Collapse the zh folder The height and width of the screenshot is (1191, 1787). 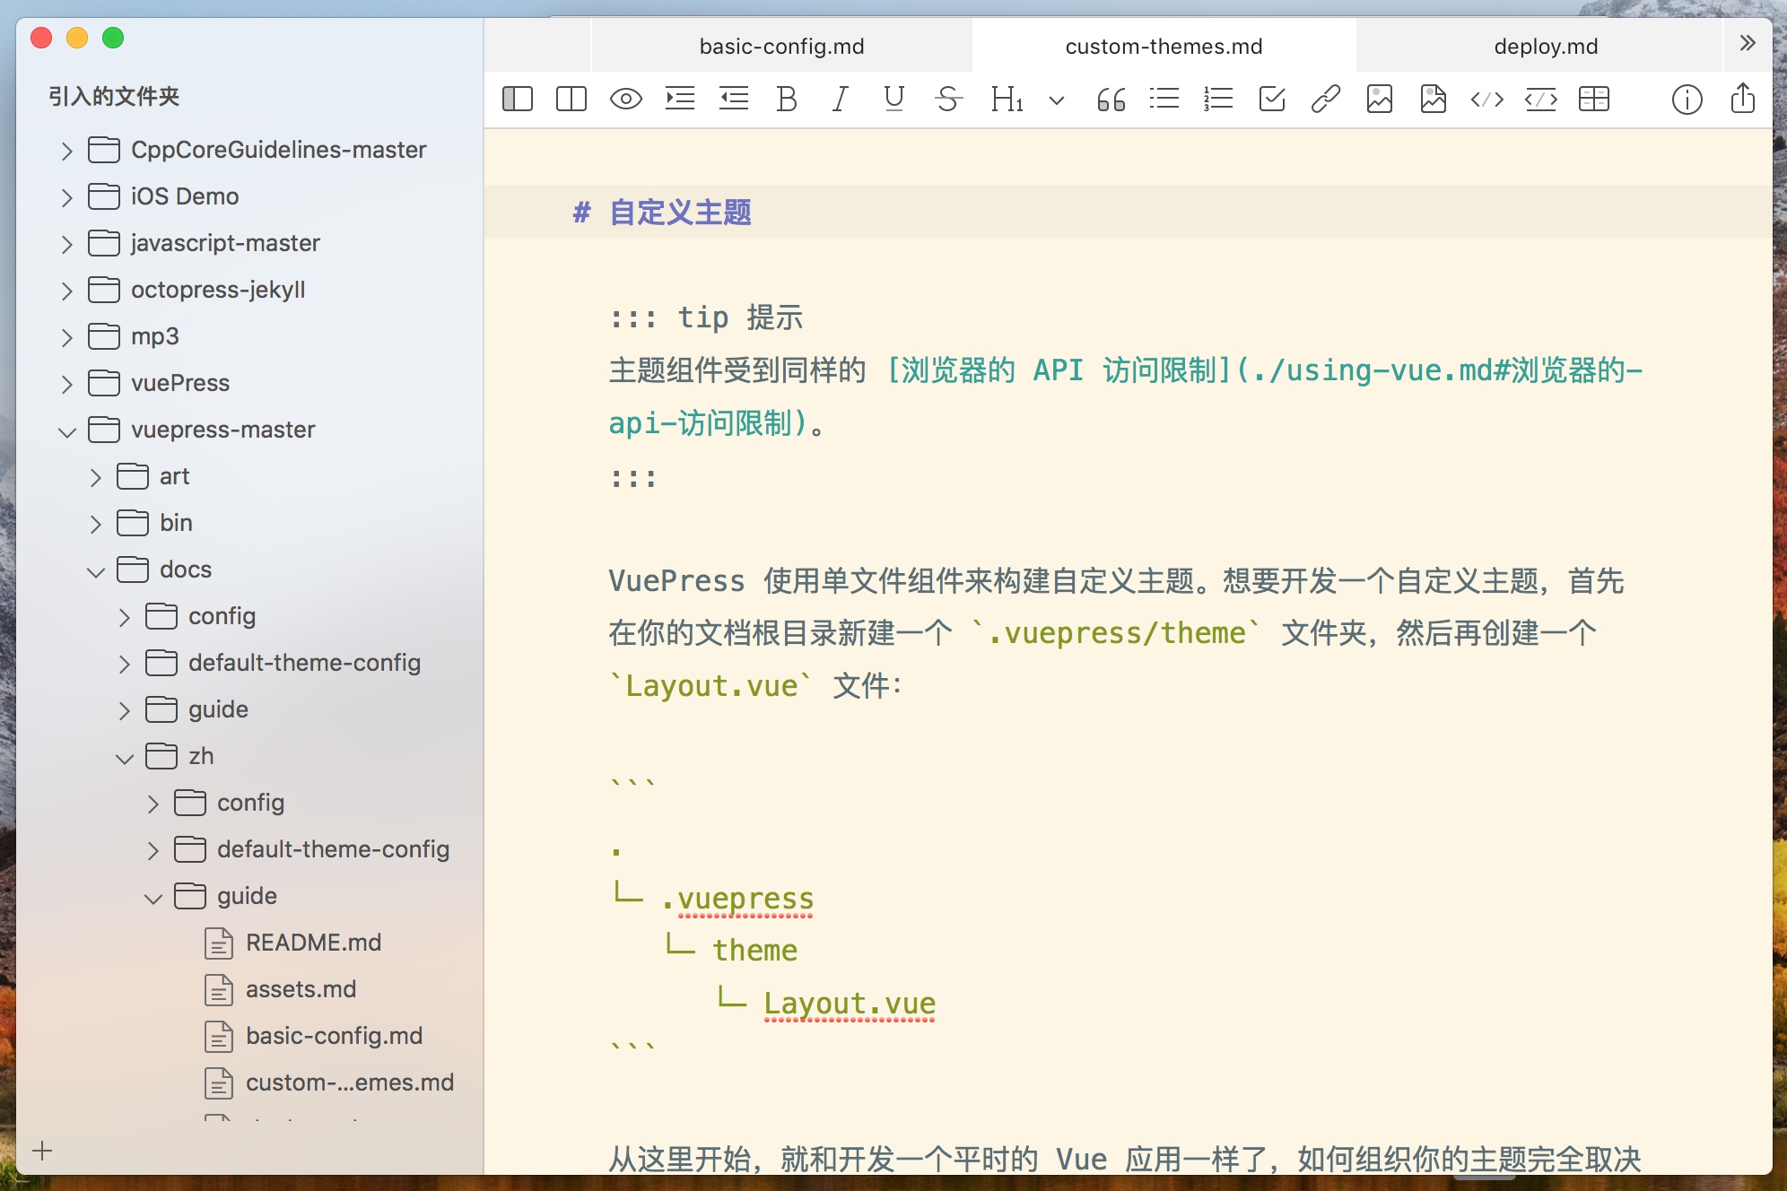(124, 758)
